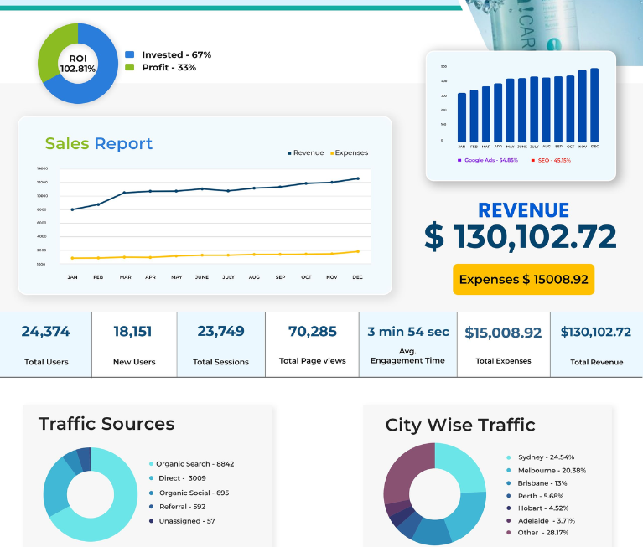Image resolution: width=643 pixels, height=547 pixels.
Task: Click the SEO - 45.15% legend label
Action: click(x=551, y=160)
